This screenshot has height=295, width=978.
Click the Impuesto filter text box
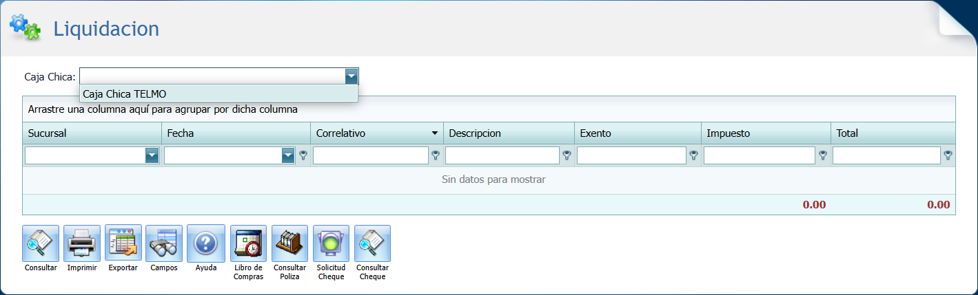coord(759,156)
